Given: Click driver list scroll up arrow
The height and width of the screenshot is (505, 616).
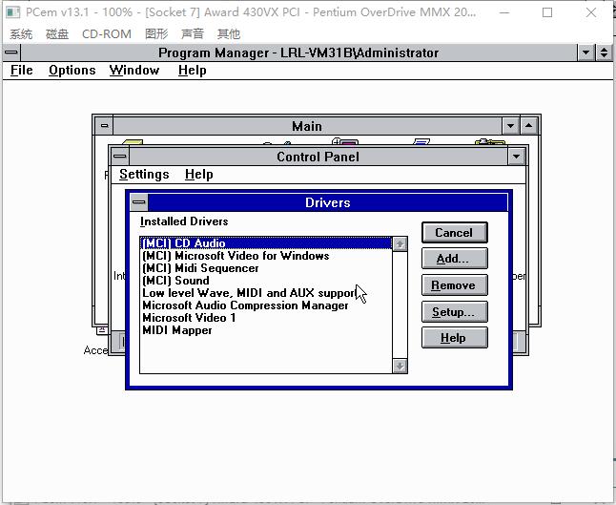Looking at the screenshot, I should (400, 244).
